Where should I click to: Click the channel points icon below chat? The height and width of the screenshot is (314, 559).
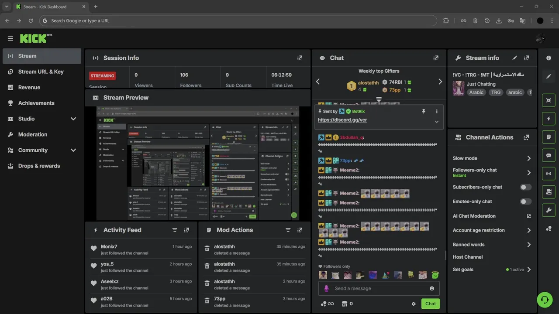pos(327,304)
